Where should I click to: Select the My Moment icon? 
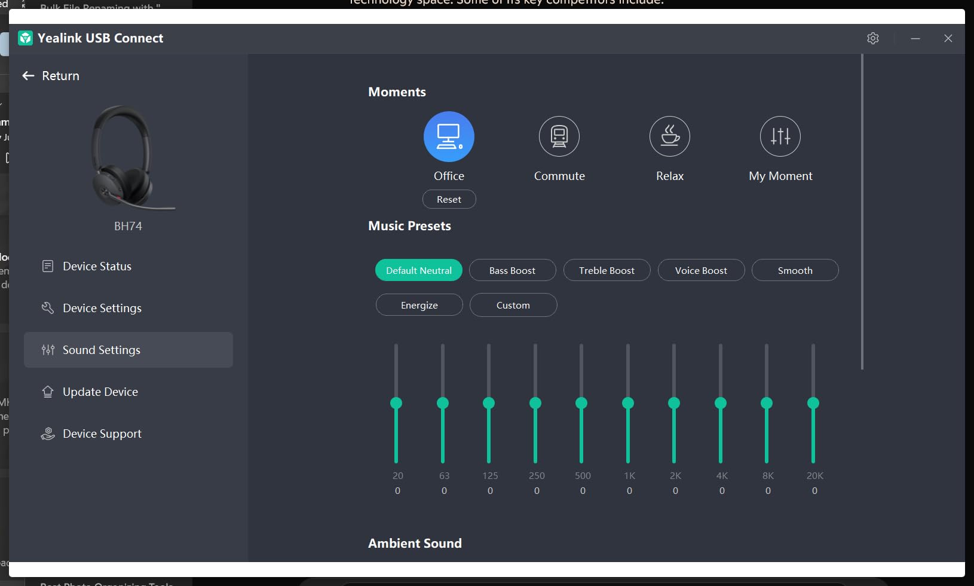780,136
